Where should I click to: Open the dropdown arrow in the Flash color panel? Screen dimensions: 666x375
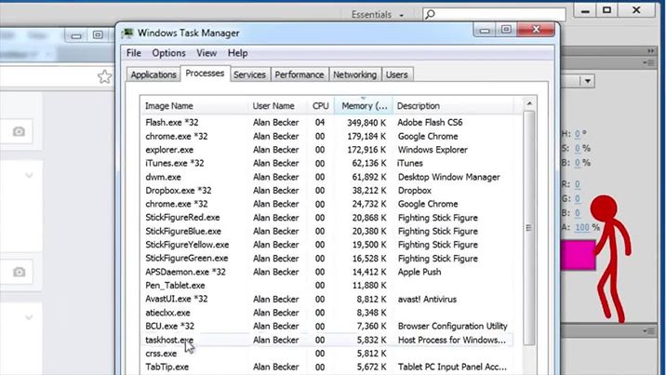pos(588,81)
